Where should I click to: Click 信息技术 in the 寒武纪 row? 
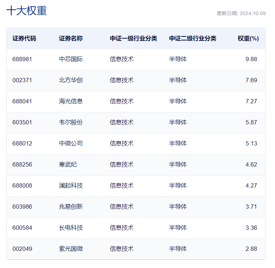(x=122, y=164)
